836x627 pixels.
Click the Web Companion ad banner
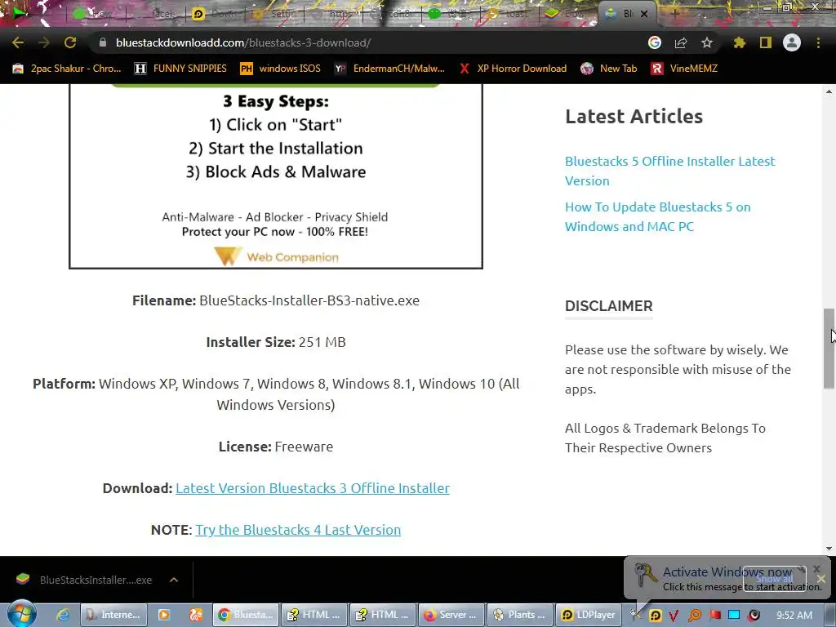pos(276,176)
